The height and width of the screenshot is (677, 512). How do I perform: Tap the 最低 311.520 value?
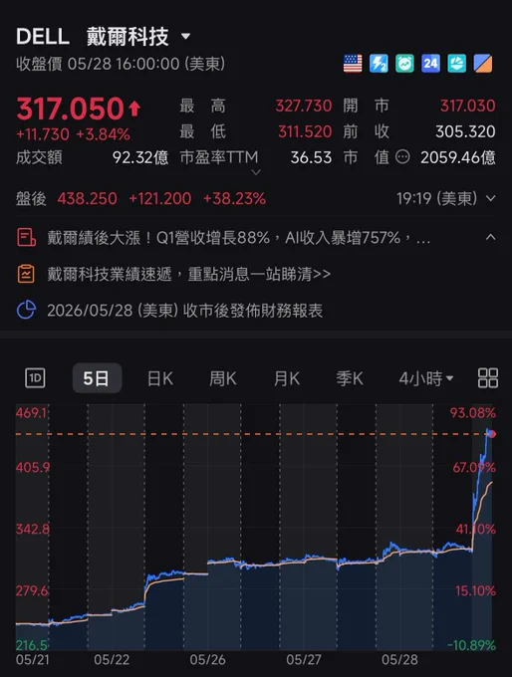coord(305,131)
